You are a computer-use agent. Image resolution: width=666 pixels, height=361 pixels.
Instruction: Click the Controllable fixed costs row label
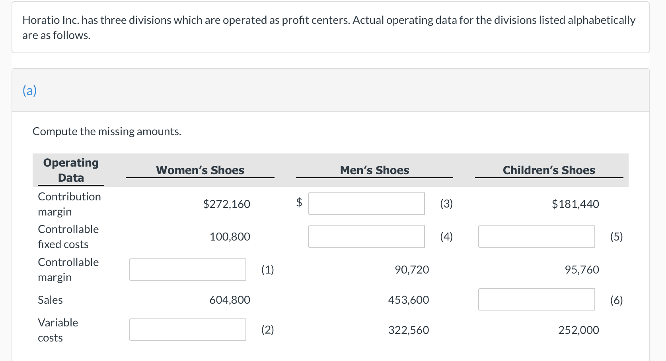[x=68, y=237]
